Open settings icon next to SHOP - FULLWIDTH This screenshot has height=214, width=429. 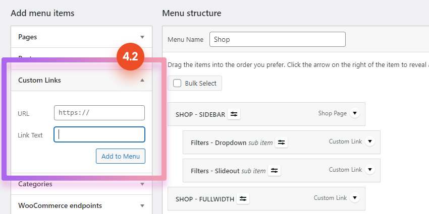coord(243,199)
